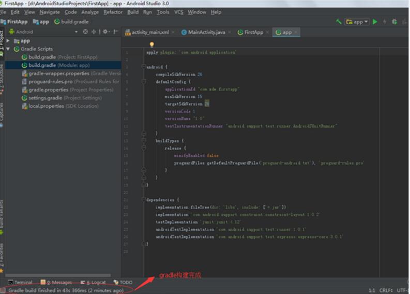Click the yellow lightbulb intention icon
The image size is (410, 294).
[x=151, y=44]
